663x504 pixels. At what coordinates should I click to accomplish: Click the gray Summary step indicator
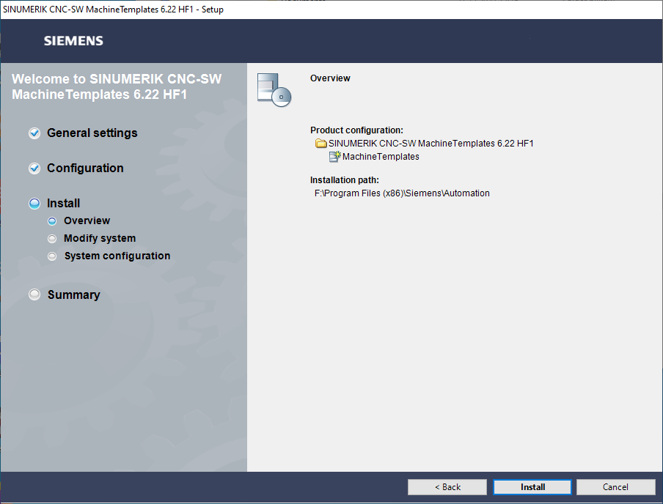(x=34, y=294)
